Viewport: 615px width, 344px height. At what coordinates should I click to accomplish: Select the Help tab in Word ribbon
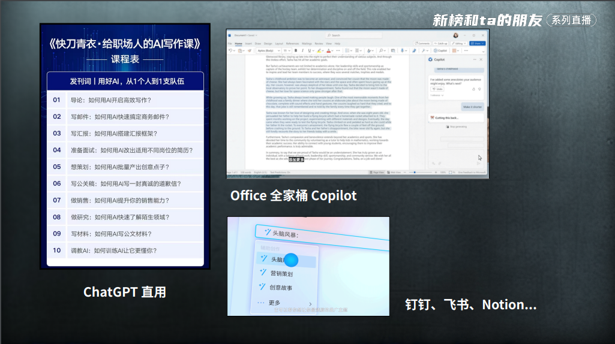337,44
